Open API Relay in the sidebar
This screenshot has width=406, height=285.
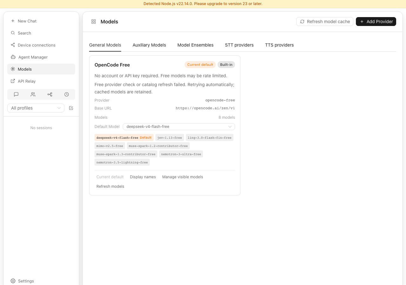41,81
